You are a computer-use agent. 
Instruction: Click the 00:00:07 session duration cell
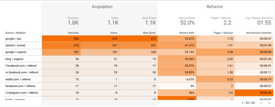pos(254,86)
